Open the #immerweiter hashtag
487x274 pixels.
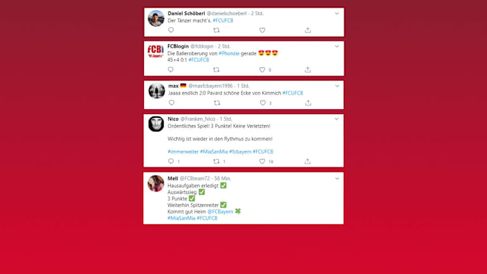pos(183,152)
